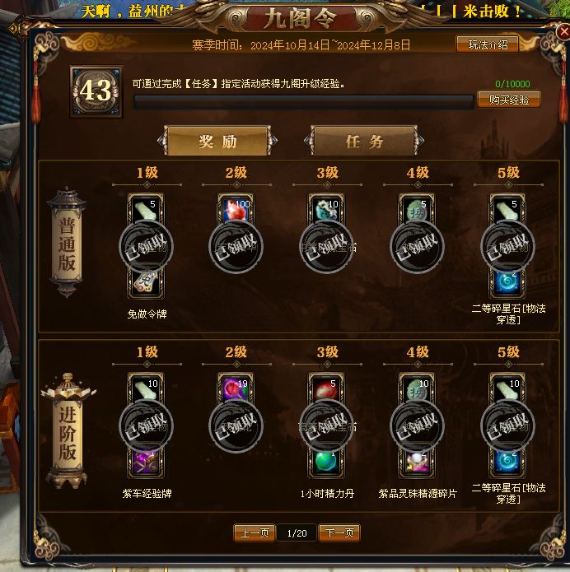The image size is (570, 572).
Task: Close the 九阁令 window with red X
Action: pos(563,32)
